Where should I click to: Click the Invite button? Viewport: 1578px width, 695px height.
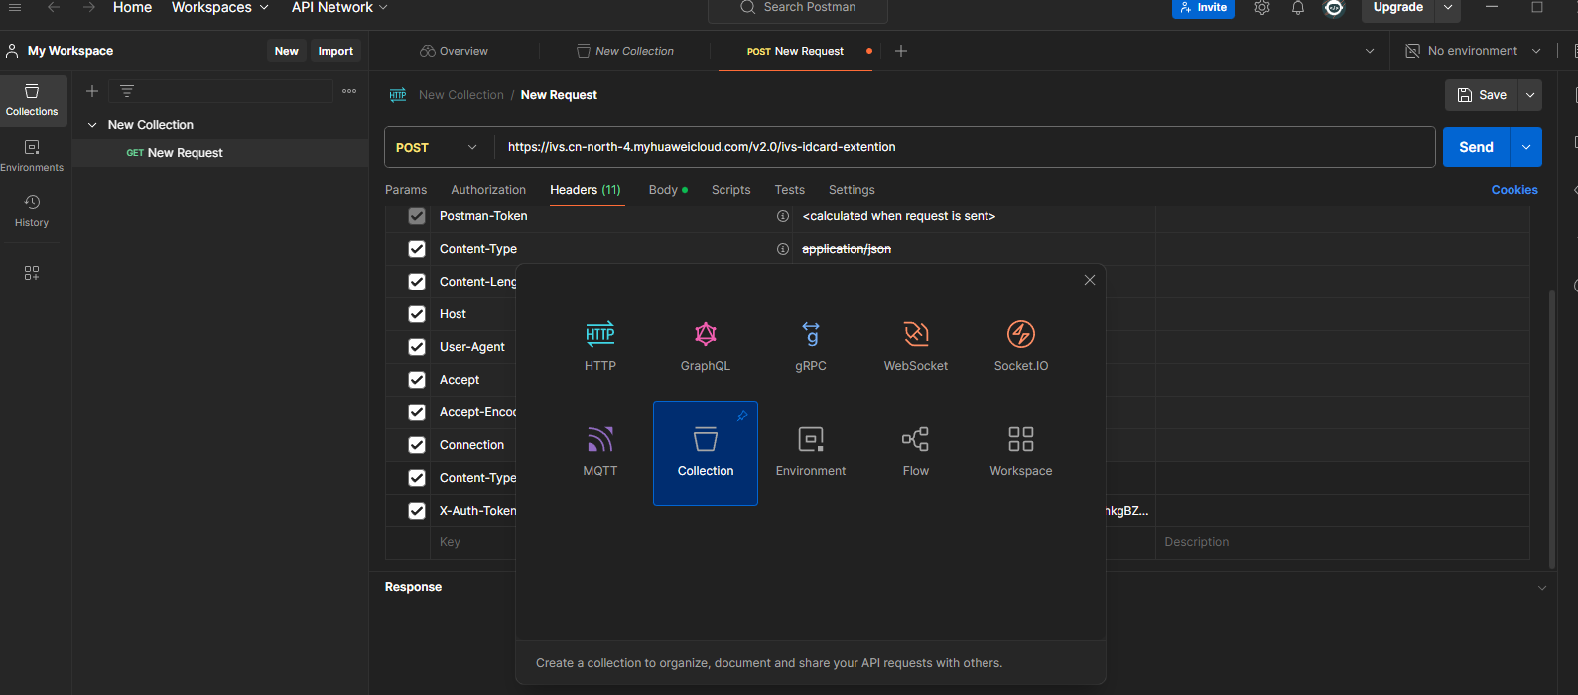coord(1203,7)
